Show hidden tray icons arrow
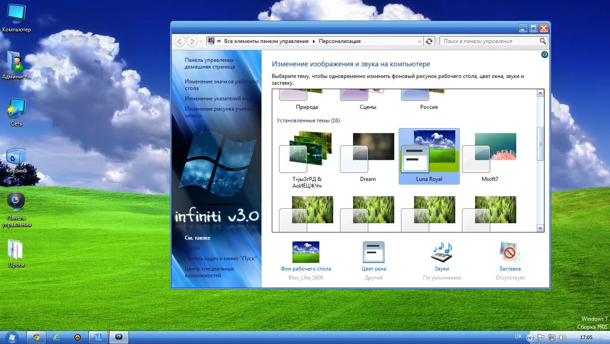Screen dimensions: 610x344 pyautogui.click(x=530, y=337)
